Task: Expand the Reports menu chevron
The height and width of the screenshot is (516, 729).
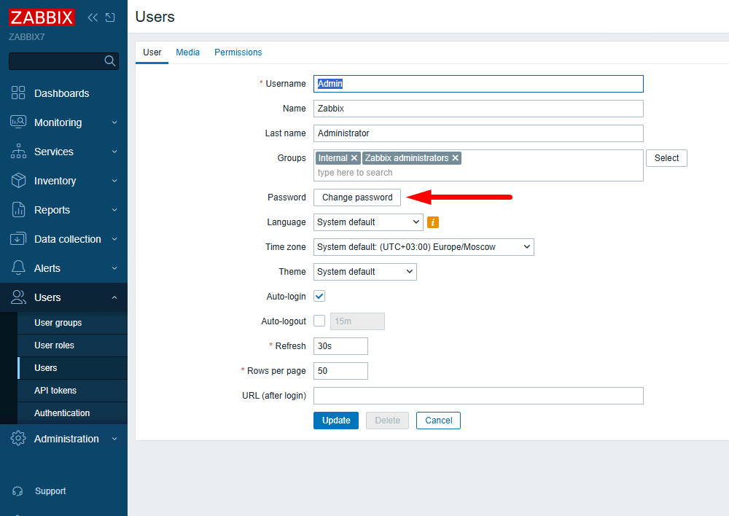Action: [114, 210]
